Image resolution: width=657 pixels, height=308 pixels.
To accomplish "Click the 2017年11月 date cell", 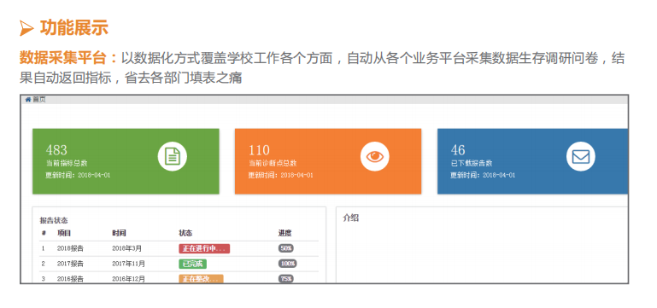I will tap(129, 264).
